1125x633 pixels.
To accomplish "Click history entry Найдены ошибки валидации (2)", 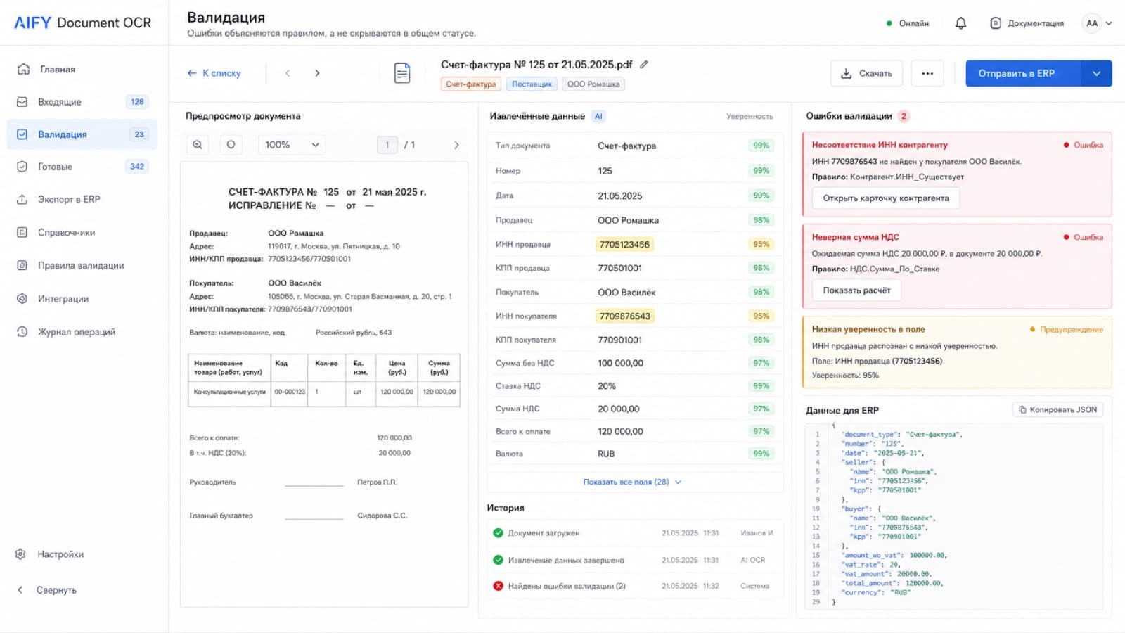I will [x=635, y=586].
